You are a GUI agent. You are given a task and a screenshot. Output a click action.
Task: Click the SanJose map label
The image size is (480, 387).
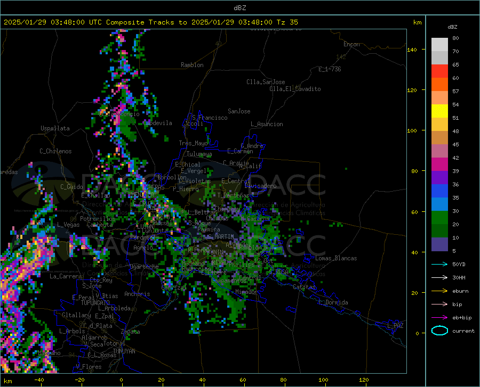239,111
